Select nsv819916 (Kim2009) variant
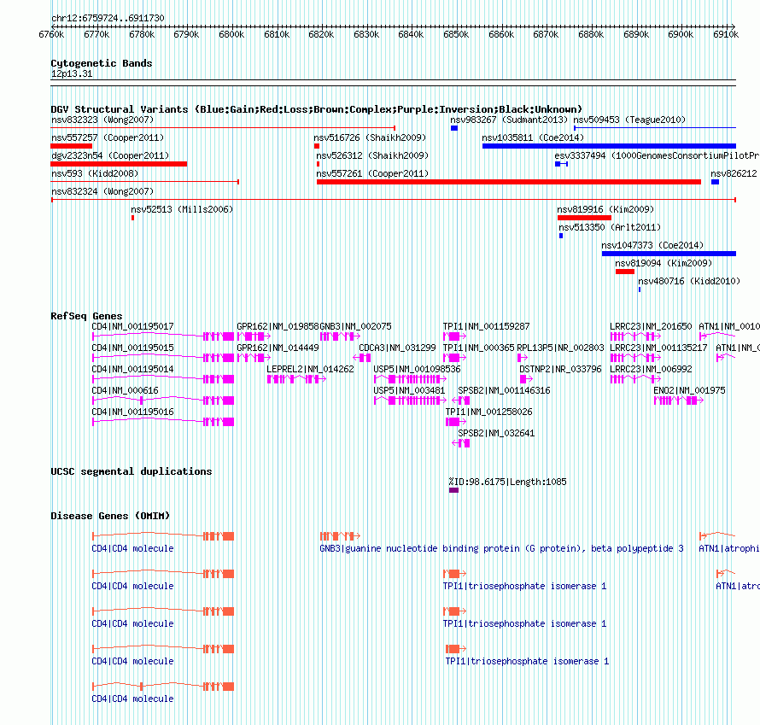This screenshot has height=725, width=760. [x=605, y=209]
